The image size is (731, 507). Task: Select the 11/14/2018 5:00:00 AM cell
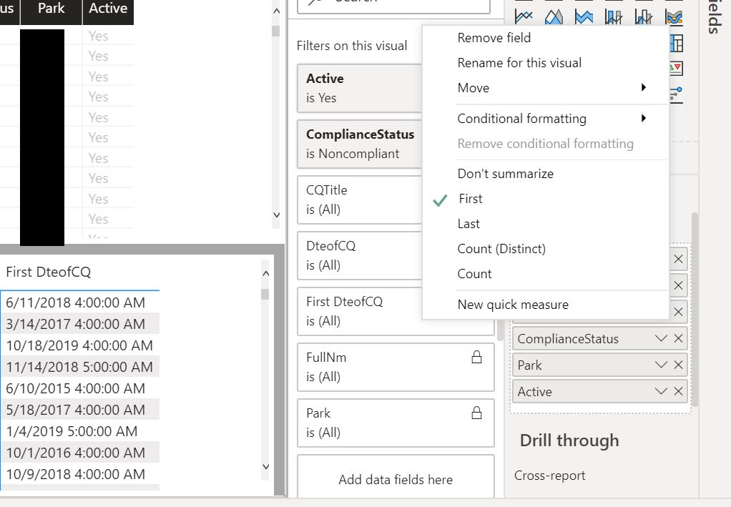(x=79, y=367)
